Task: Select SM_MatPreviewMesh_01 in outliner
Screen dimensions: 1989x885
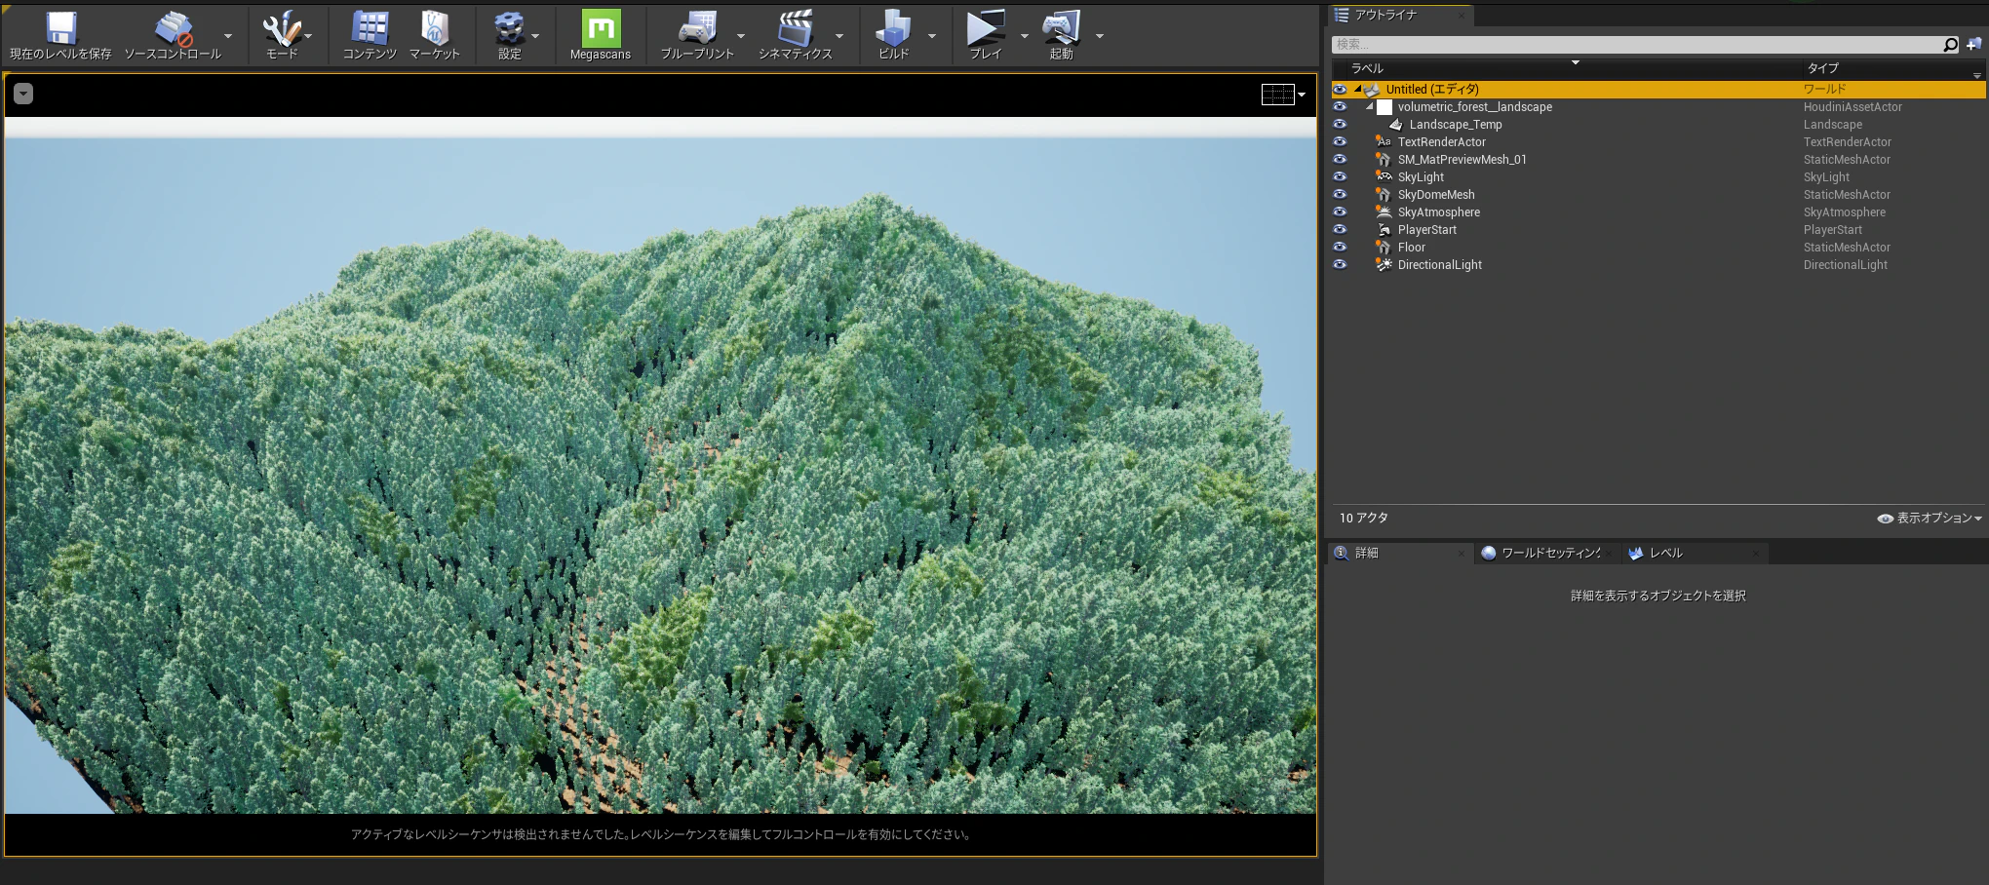Action: click(1657, 160)
